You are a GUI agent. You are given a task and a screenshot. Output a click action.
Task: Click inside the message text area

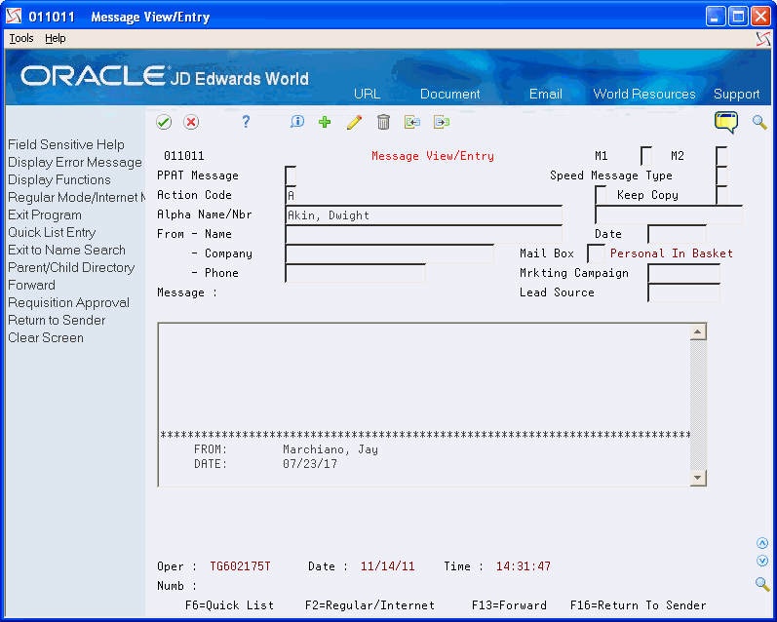(x=424, y=405)
